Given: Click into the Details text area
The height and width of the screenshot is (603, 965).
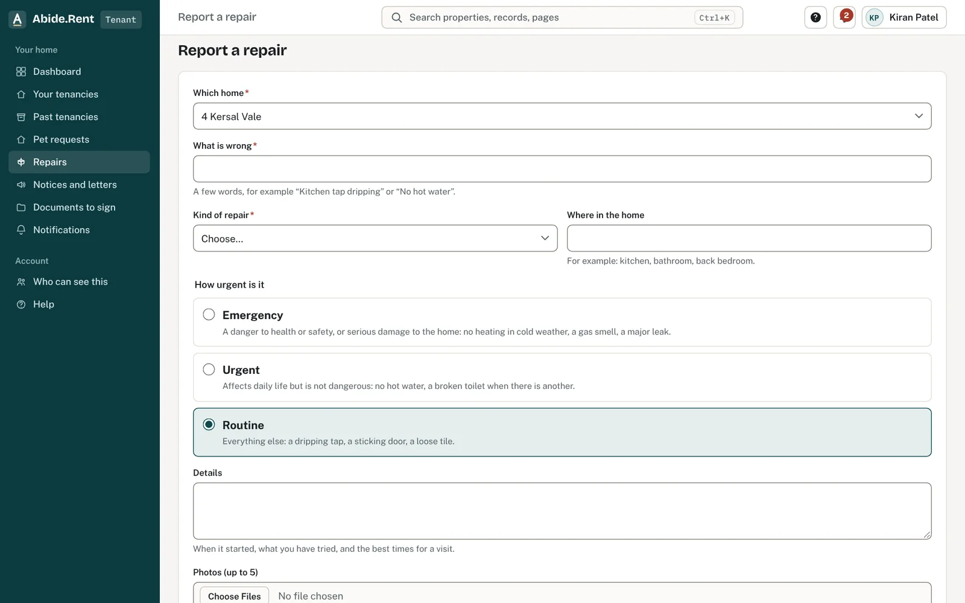Looking at the screenshot, I should pos(562,511).
